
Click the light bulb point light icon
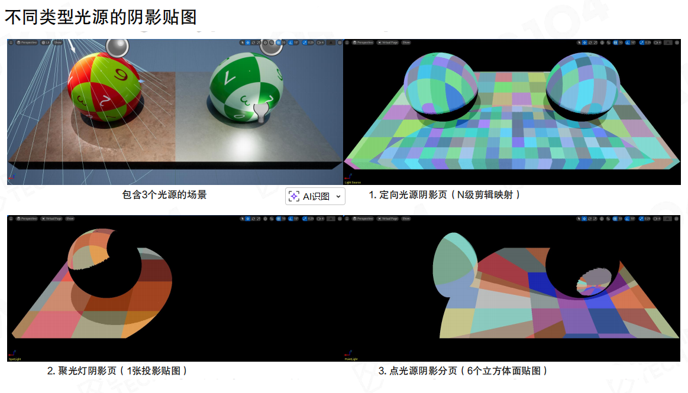[x=260, y=112]
